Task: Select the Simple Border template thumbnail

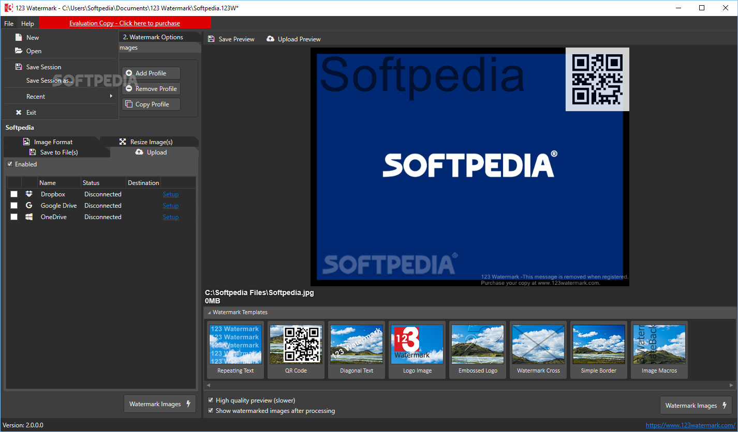Action: [599, 350]
